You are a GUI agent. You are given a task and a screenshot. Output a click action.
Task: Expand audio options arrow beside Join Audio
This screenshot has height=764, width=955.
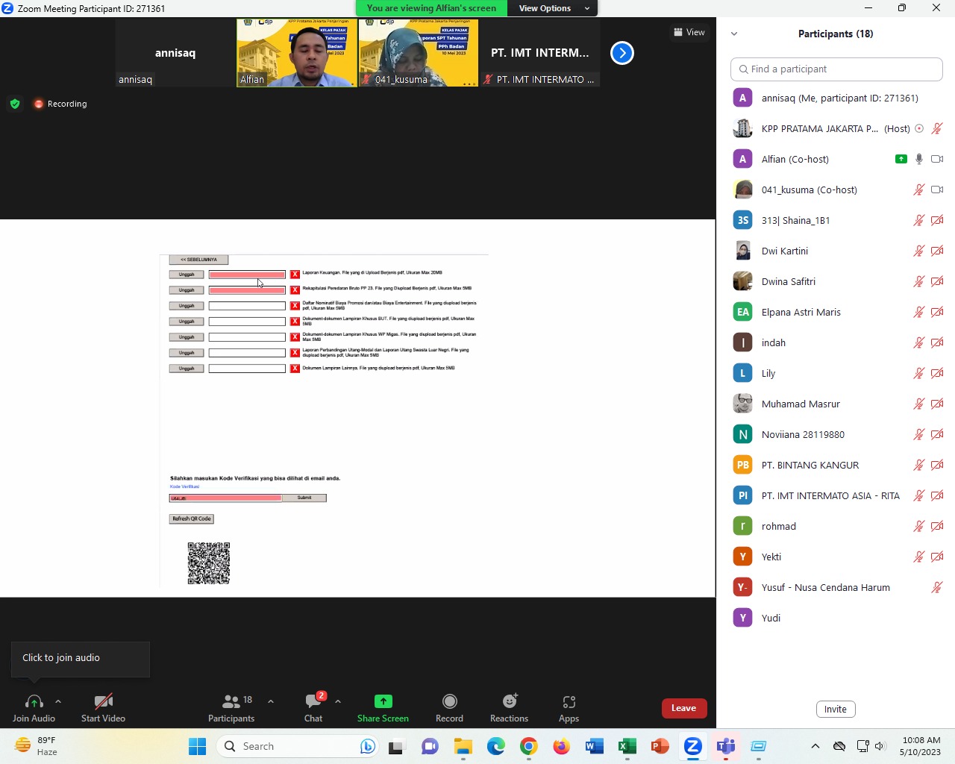pos(58,701)
